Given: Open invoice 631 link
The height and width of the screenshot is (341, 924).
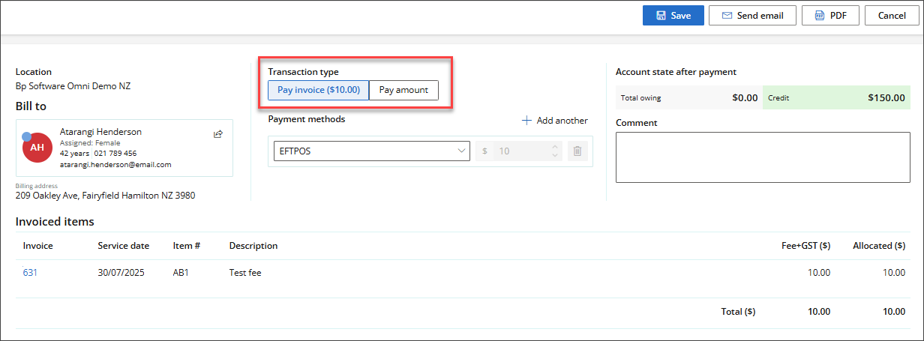Looking at the screenshot, I should click(x=30, y=273).
